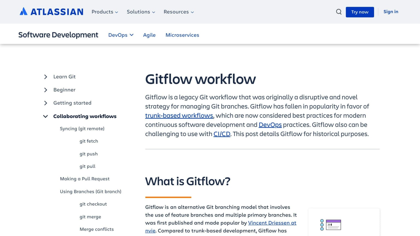Viewport: 420px width, 236px height.
Task: Open git merge sidebar item
Action: 90,217
